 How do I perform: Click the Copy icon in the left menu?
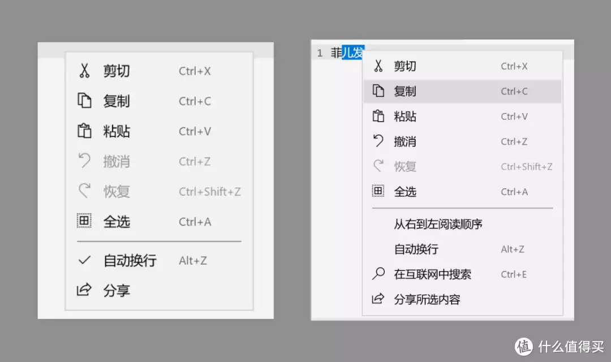84,101
